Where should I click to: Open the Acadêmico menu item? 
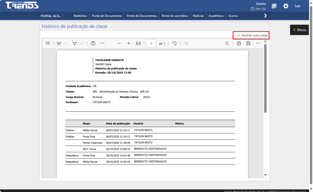click(x=216, y=16)
